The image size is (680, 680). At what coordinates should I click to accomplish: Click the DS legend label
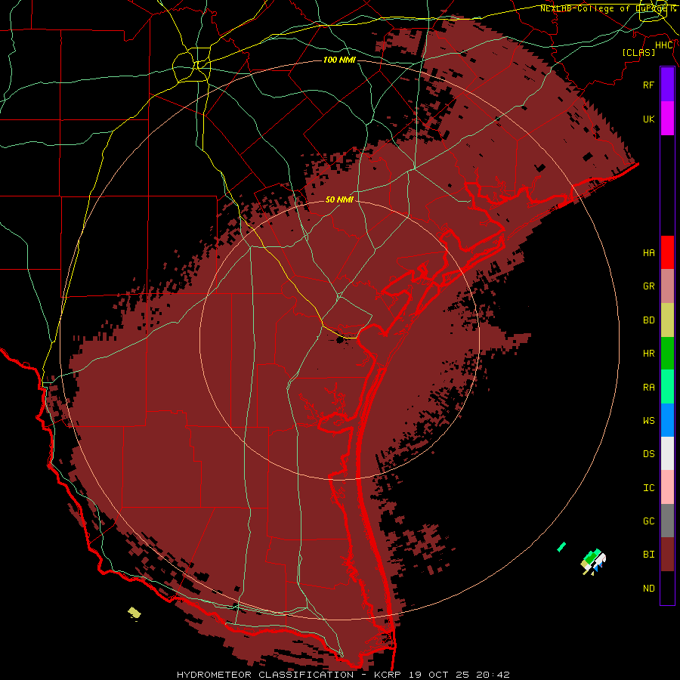pyautogui.click(x=648, y=454)
